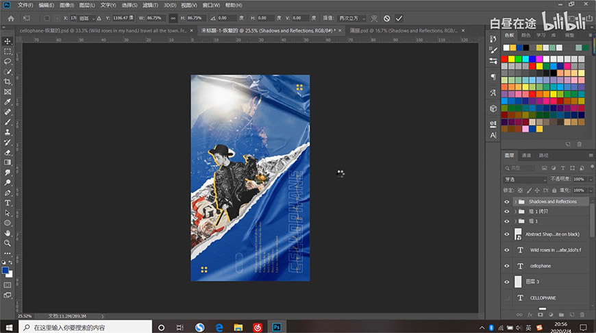Select the Move tool

8,41
